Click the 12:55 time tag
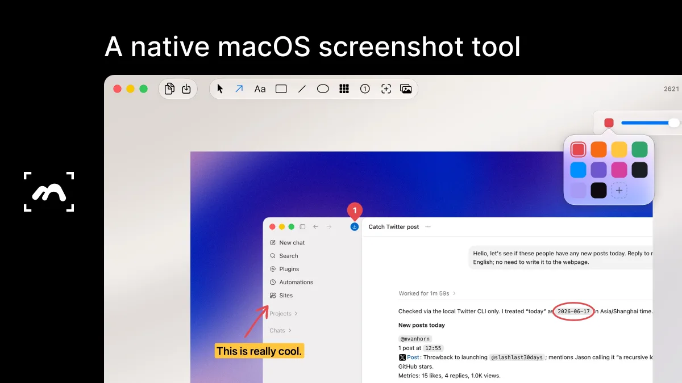This screenshot has width=682, height=383. click(x=433, y=348)
